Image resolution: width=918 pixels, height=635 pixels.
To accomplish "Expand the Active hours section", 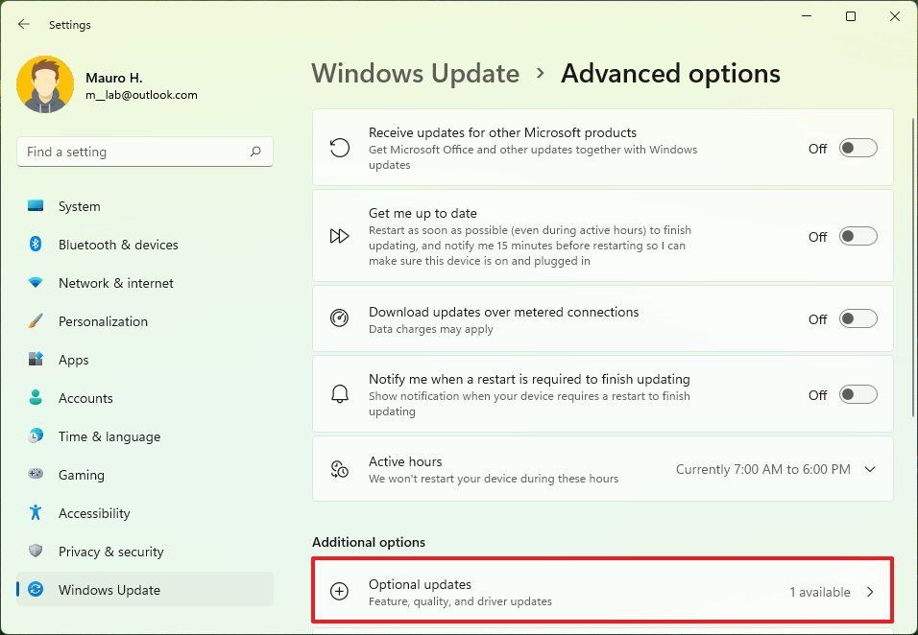I will 869,469.
